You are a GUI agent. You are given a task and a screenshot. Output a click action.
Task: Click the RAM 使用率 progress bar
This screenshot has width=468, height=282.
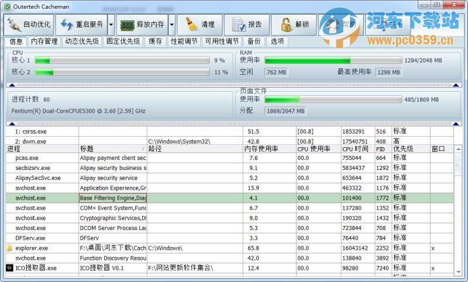(x=333, y=61)
